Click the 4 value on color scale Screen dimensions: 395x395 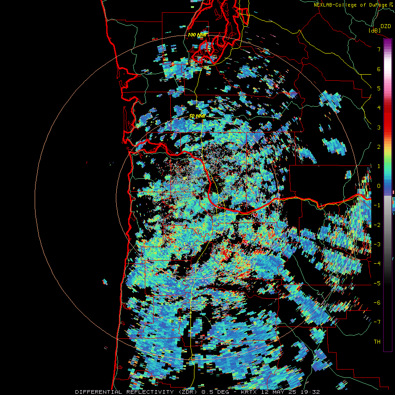[379, 108]
